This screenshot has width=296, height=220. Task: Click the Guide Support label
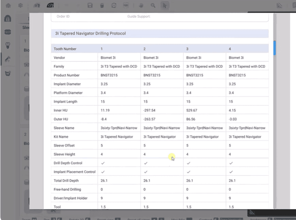pyautogui.click(x=139, y=17)
